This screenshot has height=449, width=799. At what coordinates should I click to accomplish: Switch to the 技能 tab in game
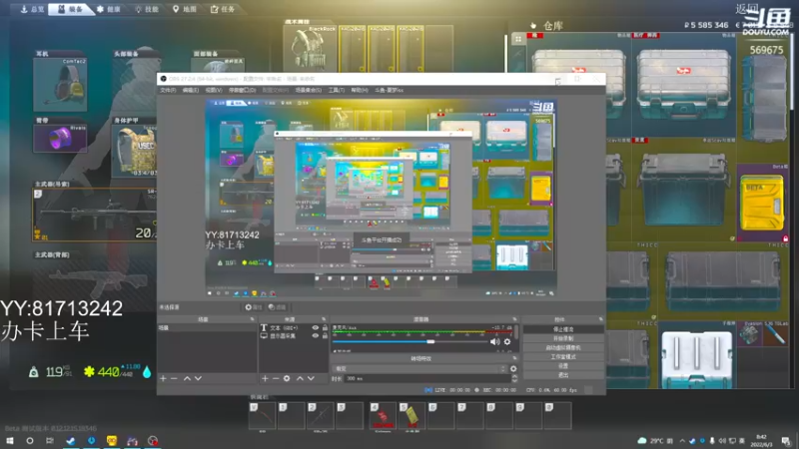click(147, 9)
